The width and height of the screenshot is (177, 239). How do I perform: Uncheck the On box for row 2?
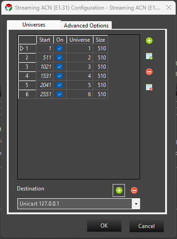click(x=60, y=58)
